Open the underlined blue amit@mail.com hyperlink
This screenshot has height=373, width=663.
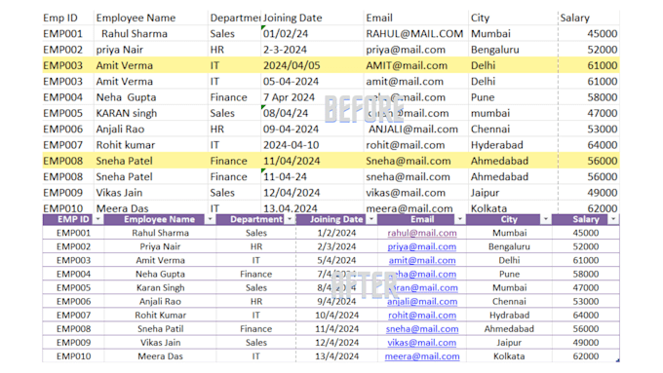pyautogui.click(x=422, y=260)
